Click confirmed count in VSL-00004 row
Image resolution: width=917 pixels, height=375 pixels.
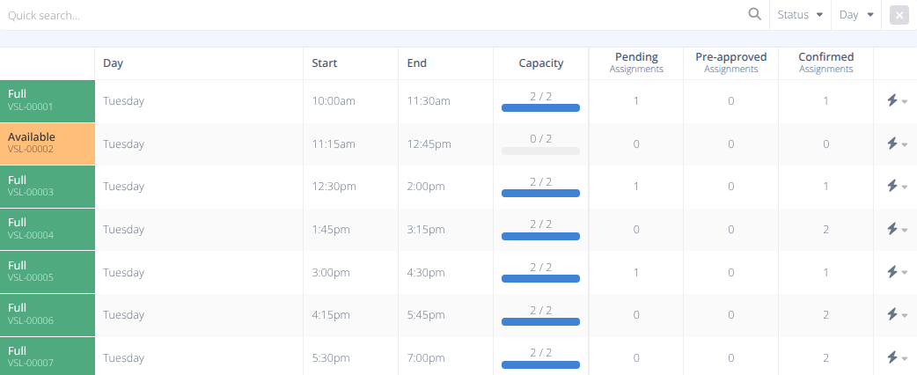click(x=825, y=229)
